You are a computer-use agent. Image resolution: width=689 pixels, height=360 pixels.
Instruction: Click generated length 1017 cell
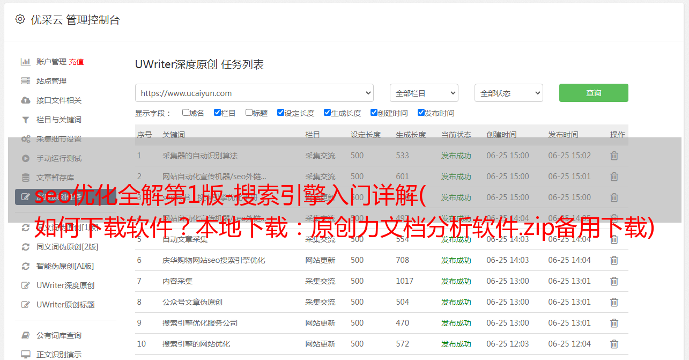[405, 281]
